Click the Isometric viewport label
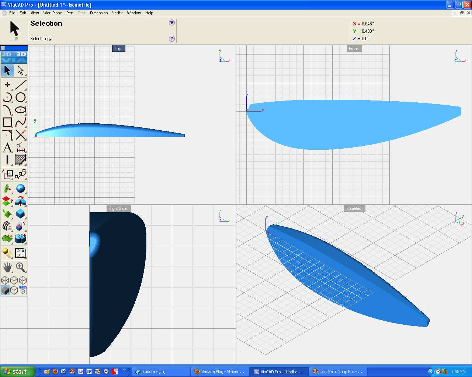Screen dimensions: 472x377 [353, 208]
